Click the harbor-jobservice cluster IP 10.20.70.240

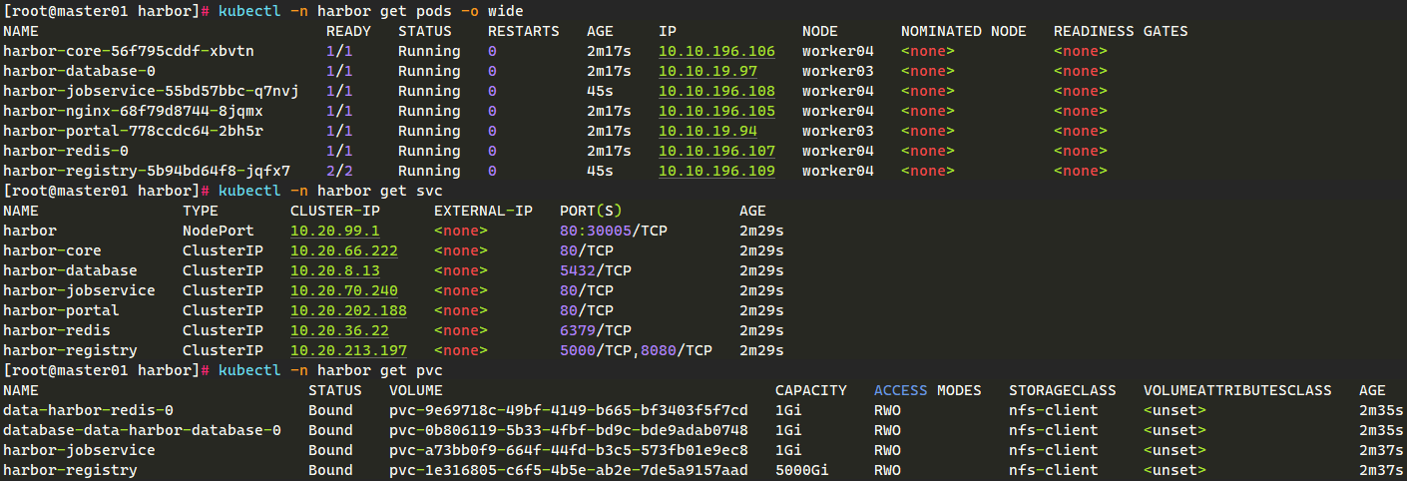(344, 290)
